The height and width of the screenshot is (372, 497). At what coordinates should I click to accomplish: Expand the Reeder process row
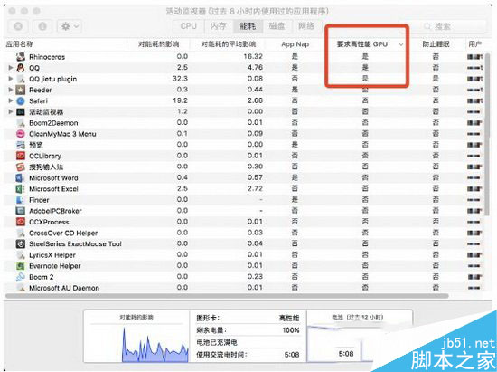click(x=11, y=90)
